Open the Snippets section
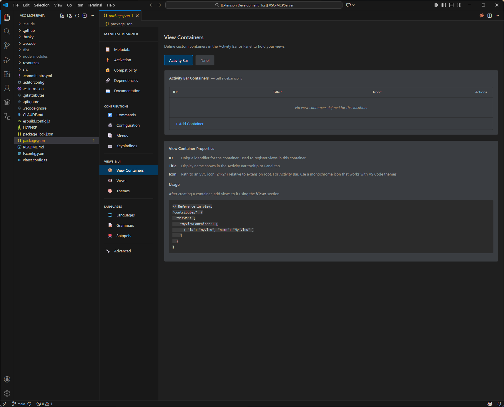 pyautogui.click(x=129, y=236)
